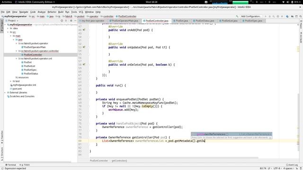Click the Debug bug icon in toolbar

[x=270, y=17]
